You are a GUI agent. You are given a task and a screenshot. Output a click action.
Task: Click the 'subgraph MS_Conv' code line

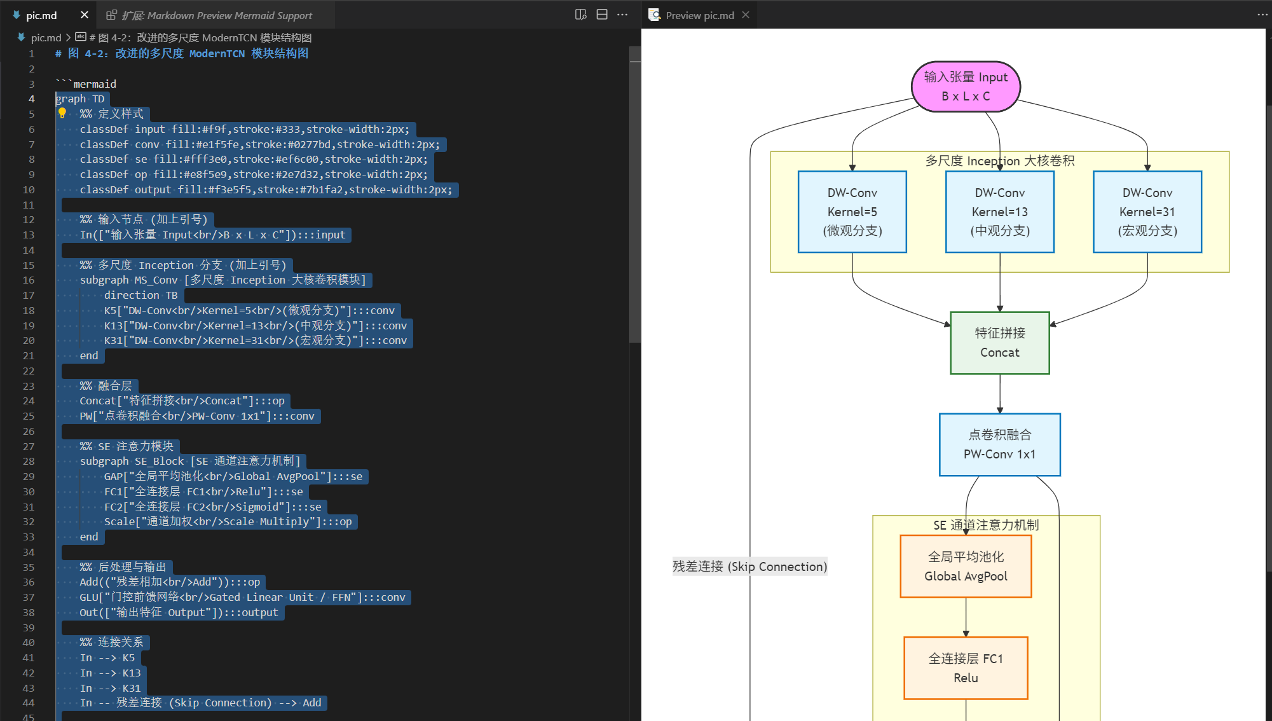pos(223,280)
